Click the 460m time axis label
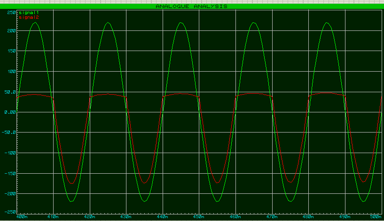384x221 pixels. coord(235,217)
